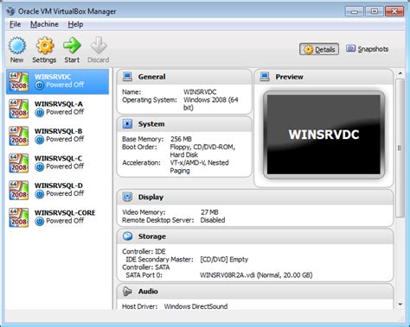Select the WINSRVSQL-CORE machine name
This screenshot has width=410, height=327.
(65, 212)
